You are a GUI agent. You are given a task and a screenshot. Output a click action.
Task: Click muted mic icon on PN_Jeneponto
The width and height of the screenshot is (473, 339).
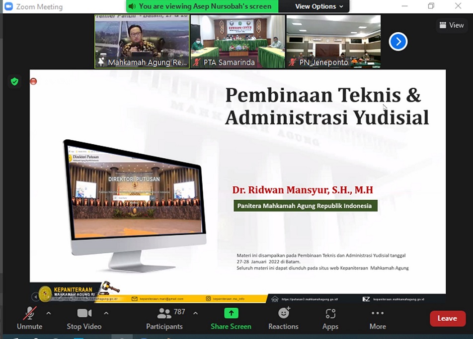tap(292, 62)
